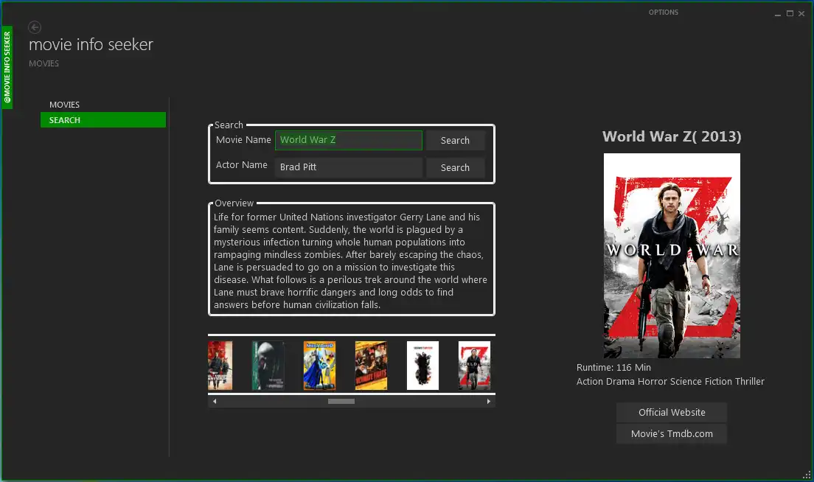The height and width of the screenshot is (482, 814).
Task: Maximize the movie info seeker window
Action: click(790, 13)
